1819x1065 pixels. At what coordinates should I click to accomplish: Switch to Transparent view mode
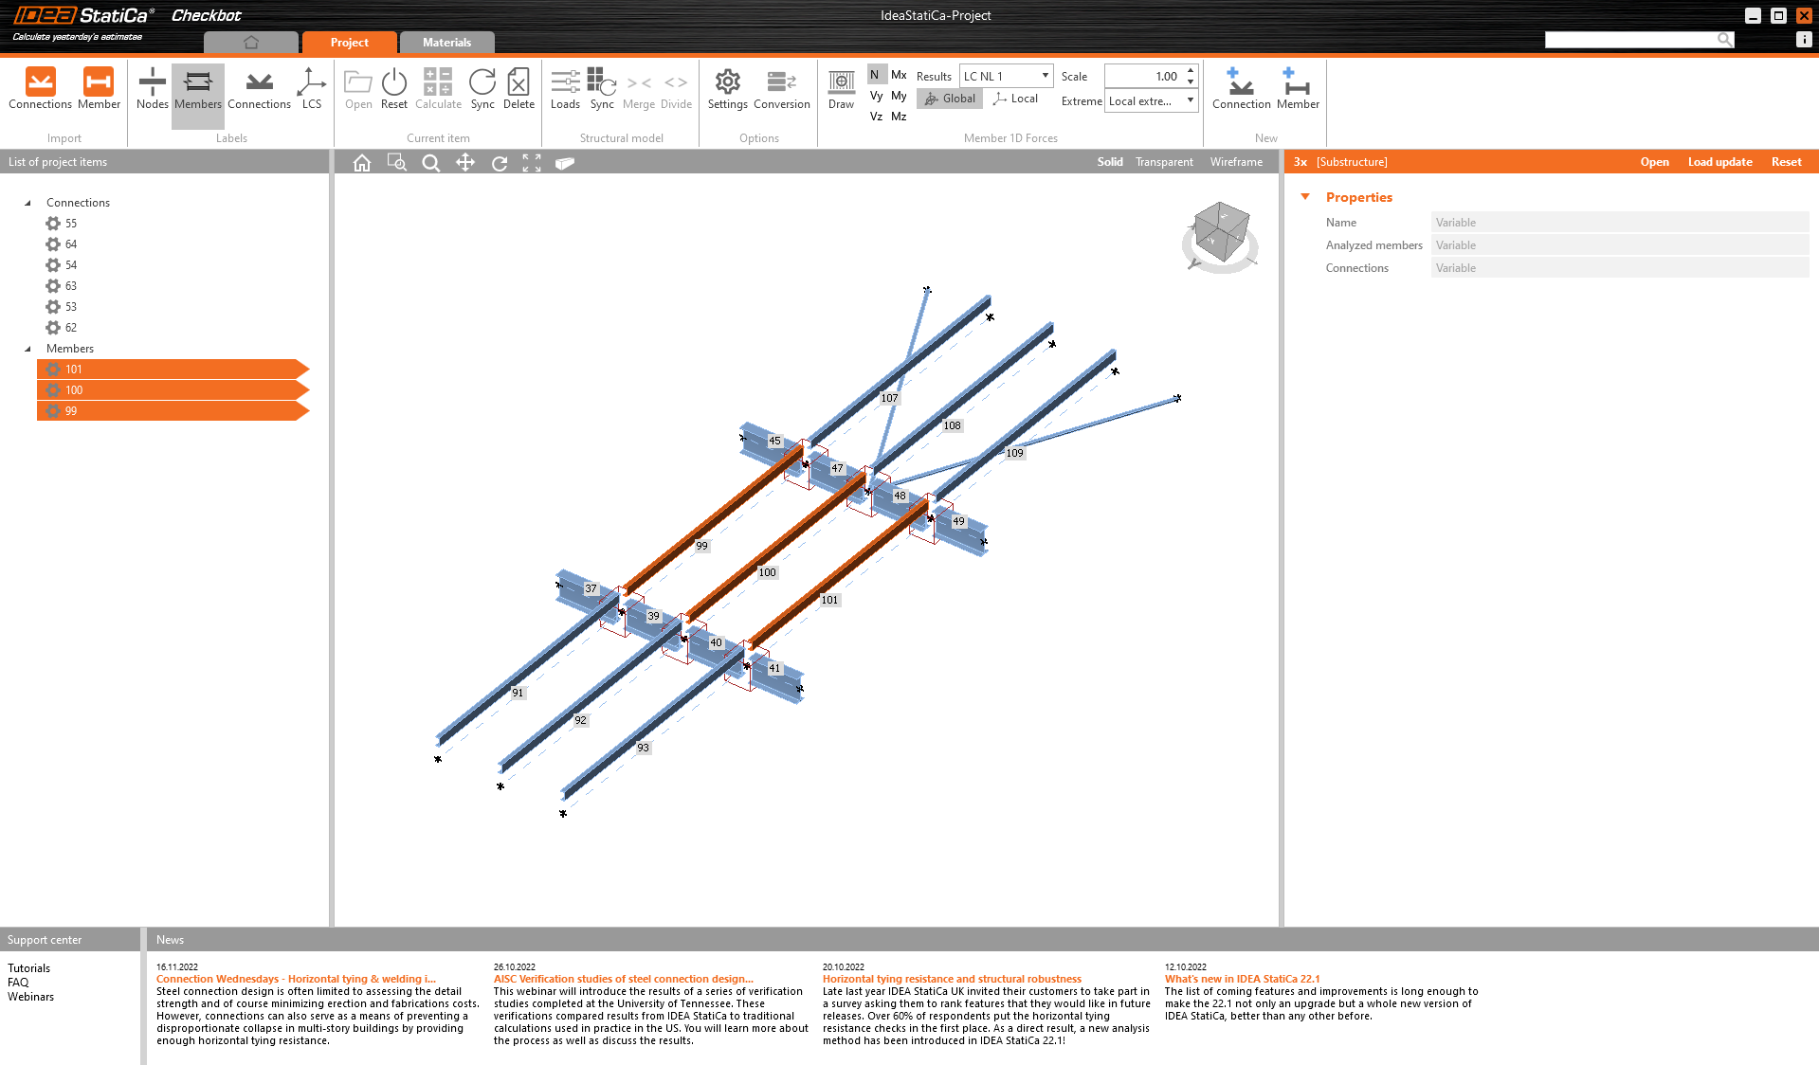[1164, 162]
